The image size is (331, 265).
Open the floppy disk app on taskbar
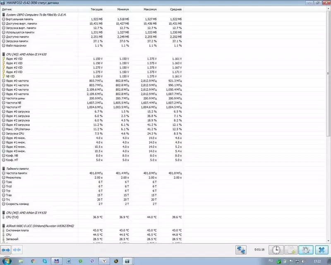pyautogui.click(x=57, y=261)
